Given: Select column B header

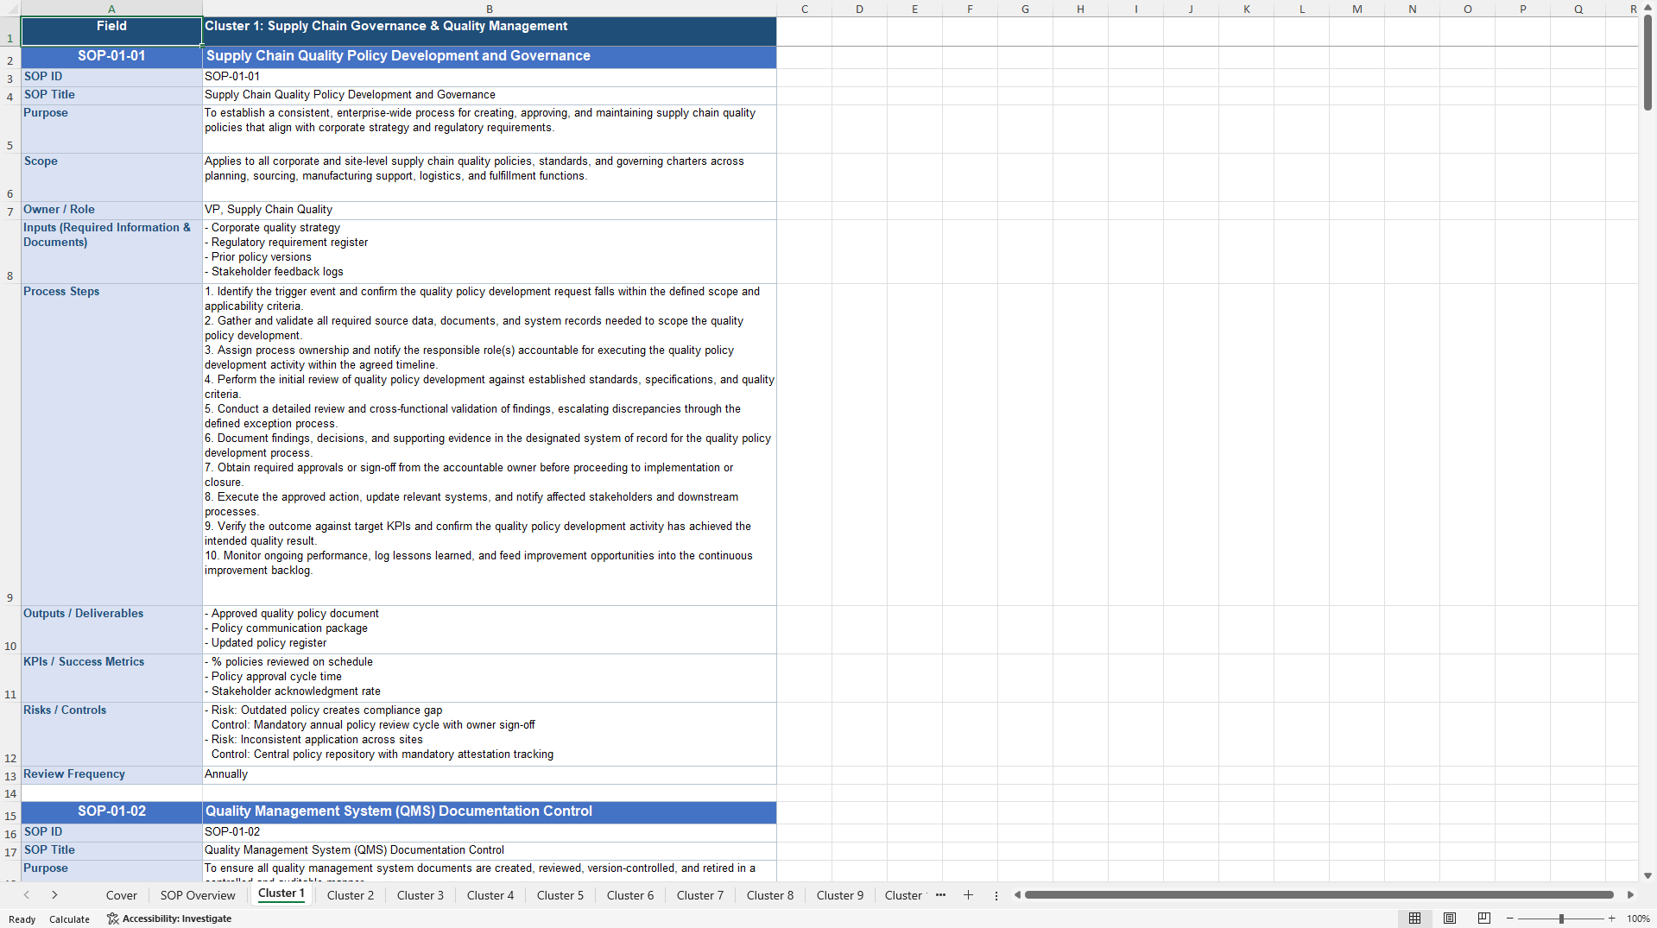Looking at the screenshot, I should point(490,9).
